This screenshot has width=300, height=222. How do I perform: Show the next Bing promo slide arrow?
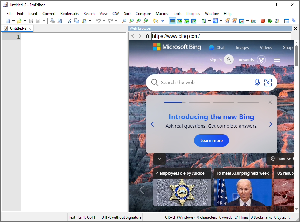[271, 124]
